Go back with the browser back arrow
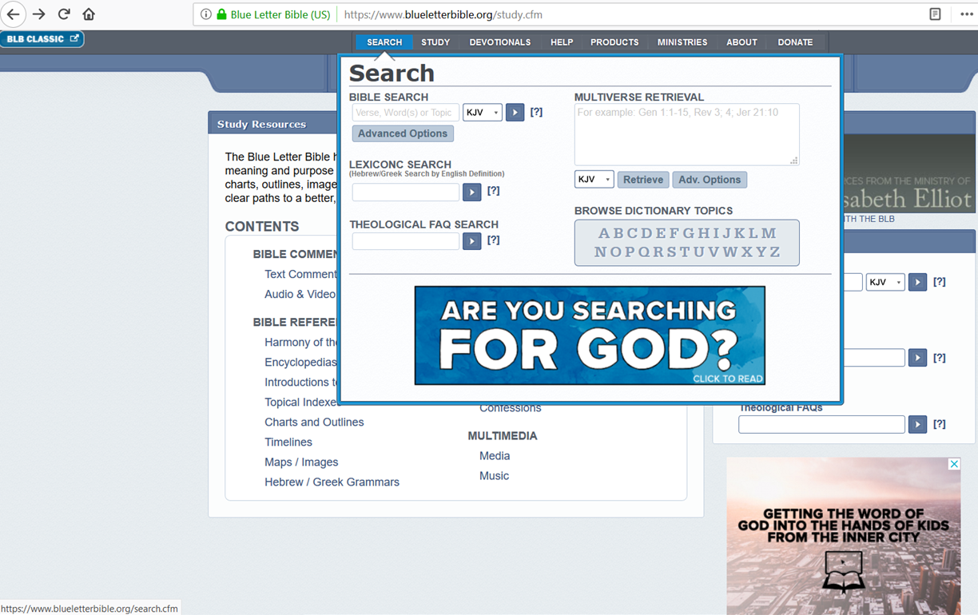The image size is (978, 615). [14, 14]
